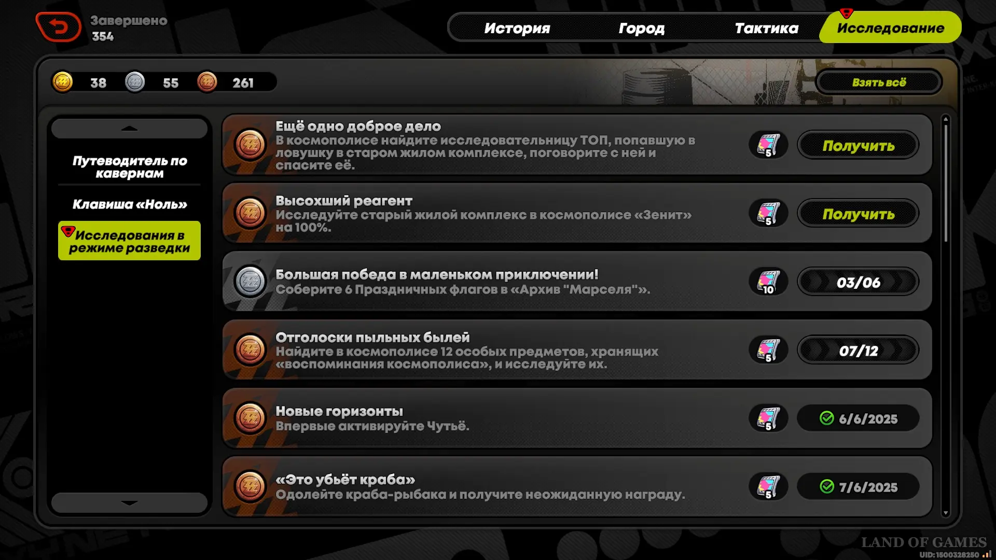The image size is (996, 560).
Task: Click the green checkmark dated 7/6/2025
Action: [827, 486]
